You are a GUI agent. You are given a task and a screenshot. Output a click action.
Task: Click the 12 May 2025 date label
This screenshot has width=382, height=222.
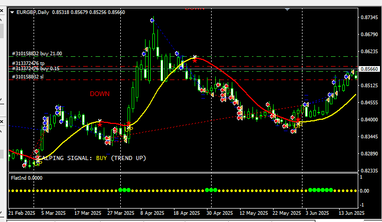[x=253, y=213]
